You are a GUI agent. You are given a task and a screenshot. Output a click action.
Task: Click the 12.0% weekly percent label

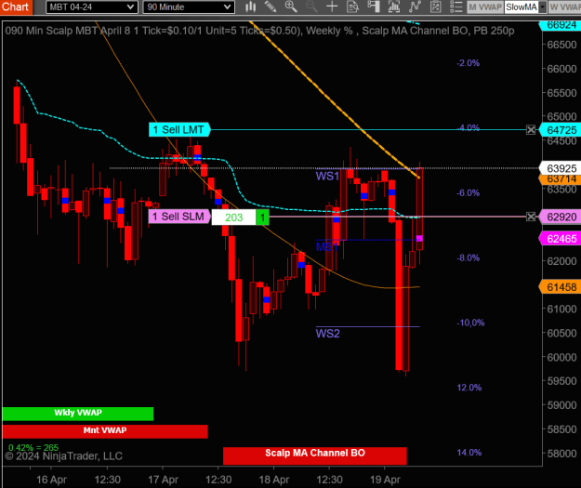pos(469,388)
